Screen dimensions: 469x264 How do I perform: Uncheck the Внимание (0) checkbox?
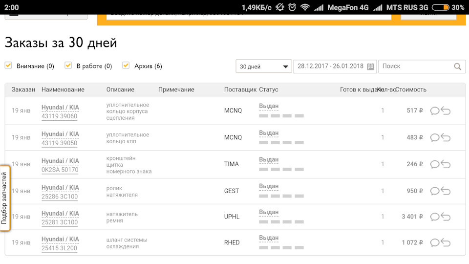coord(8,66)
